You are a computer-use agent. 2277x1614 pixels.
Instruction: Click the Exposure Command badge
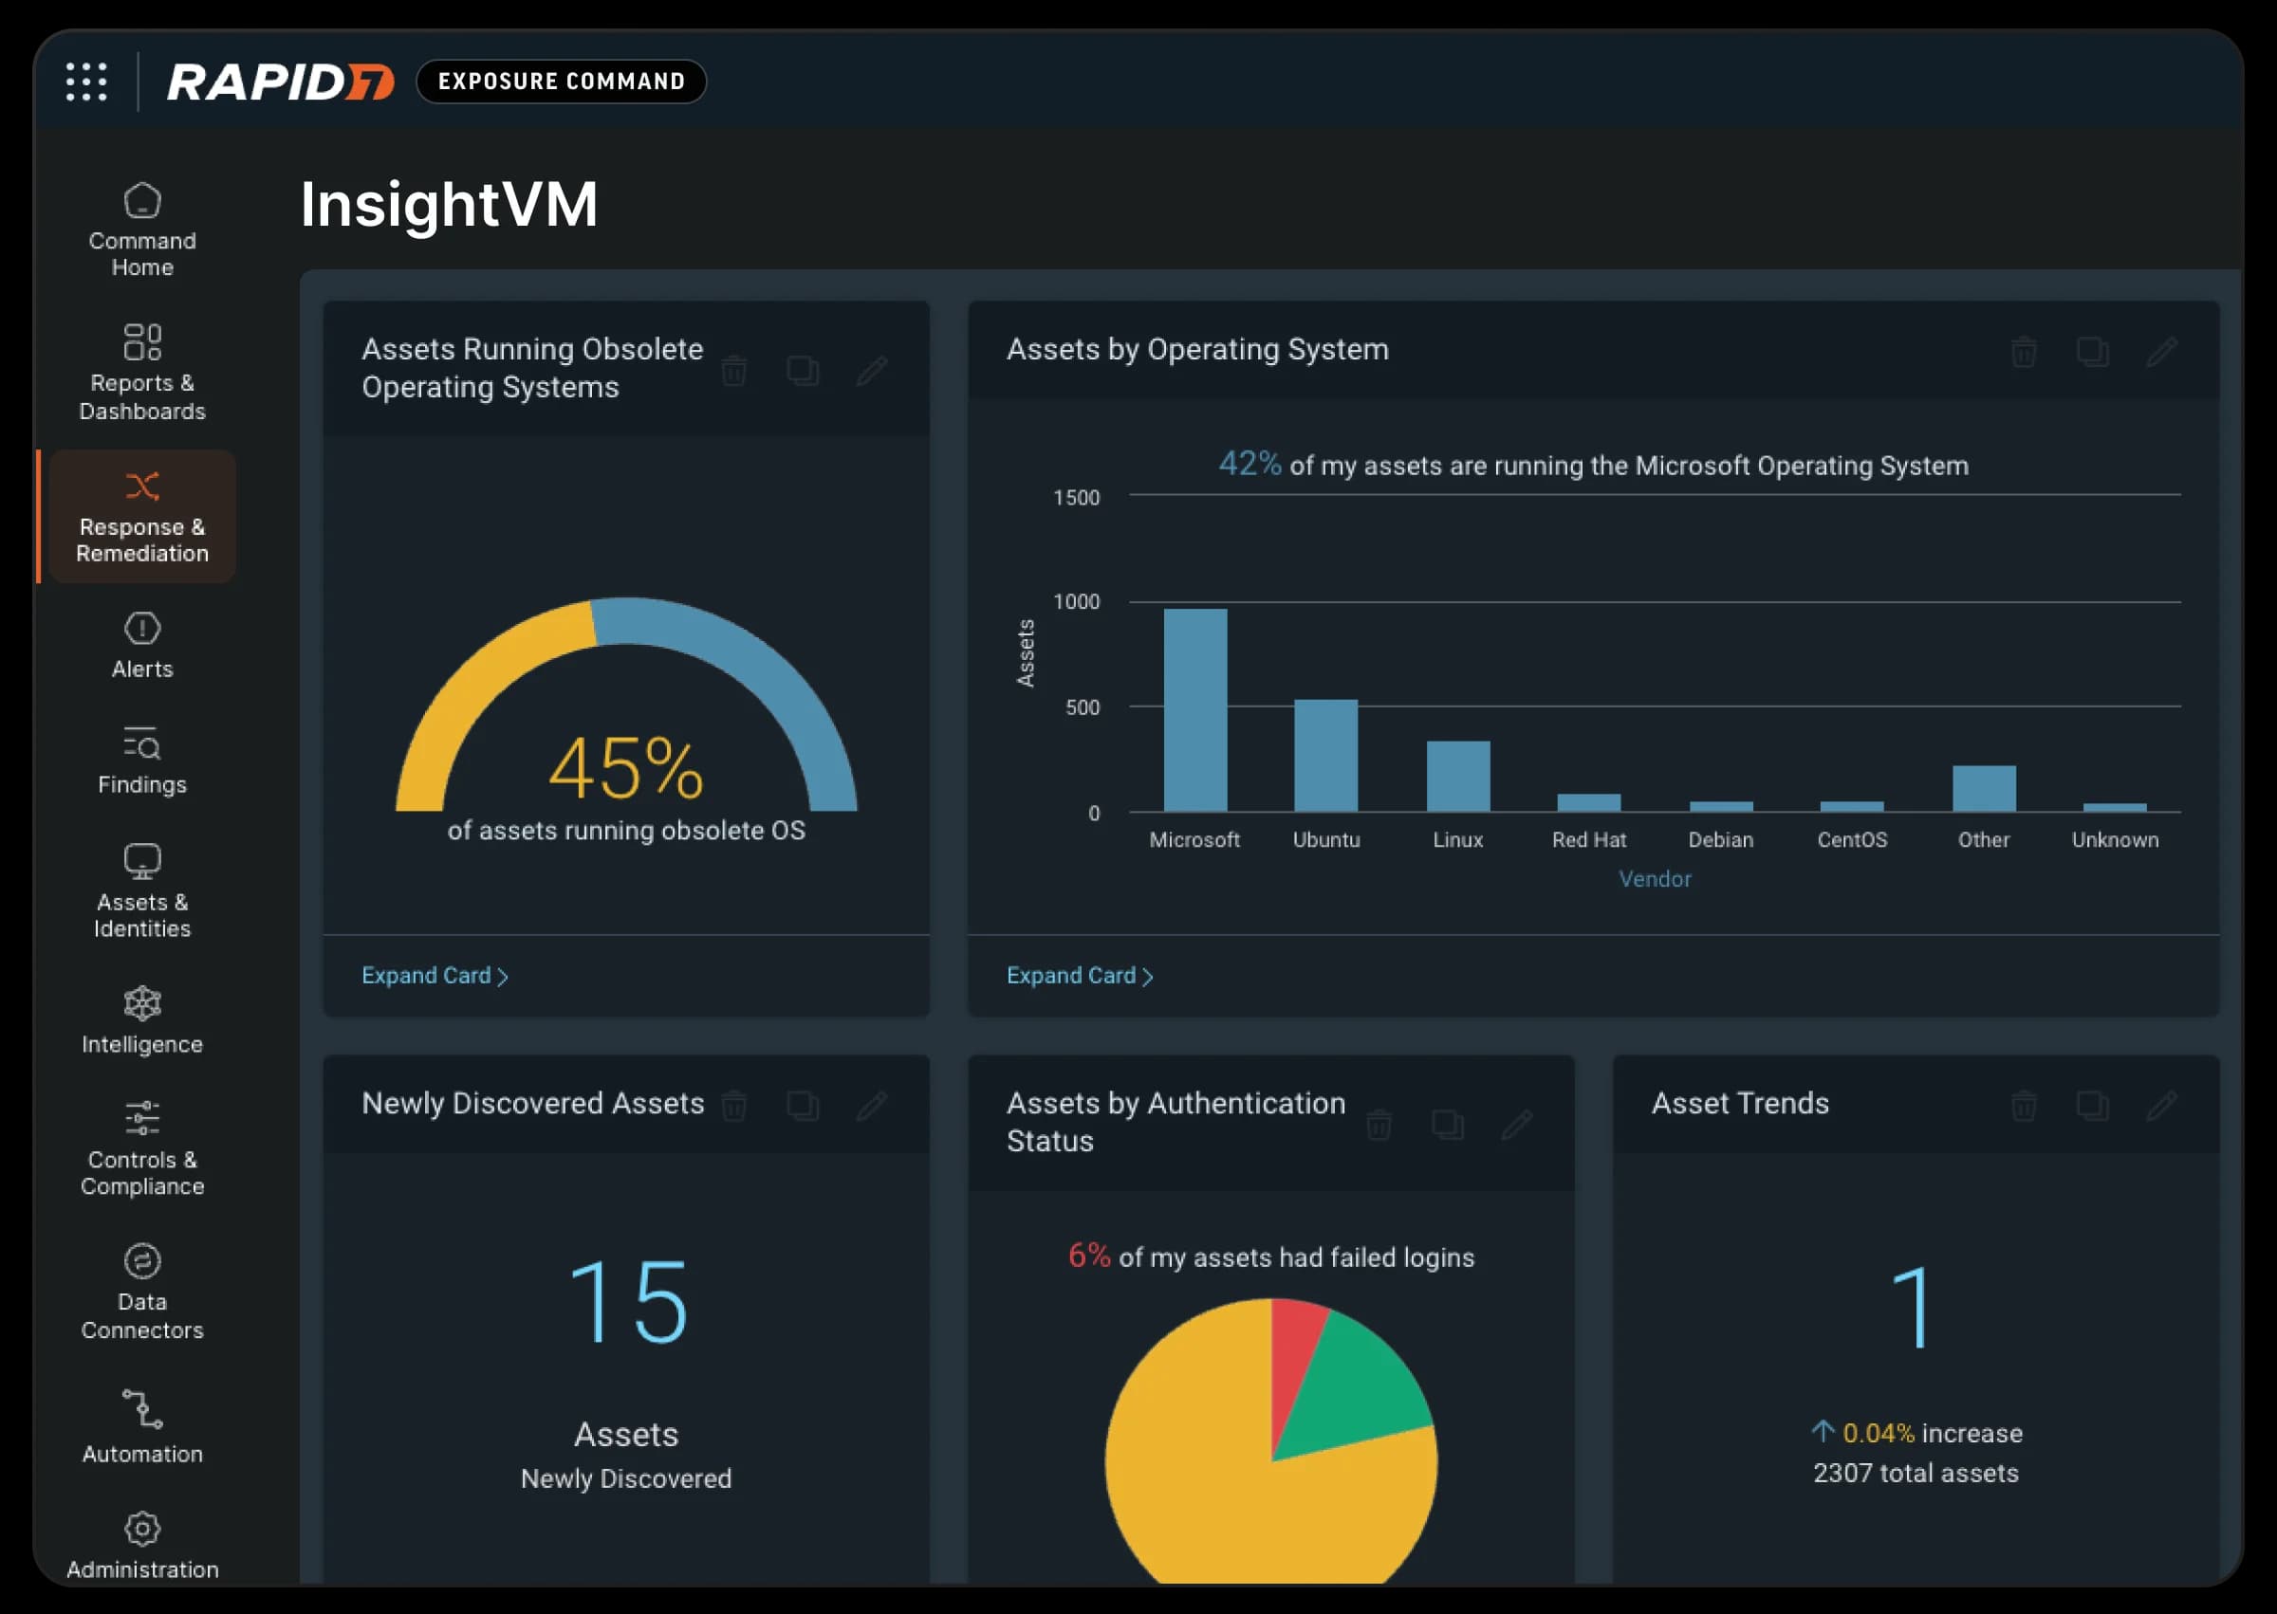point(561,82)
